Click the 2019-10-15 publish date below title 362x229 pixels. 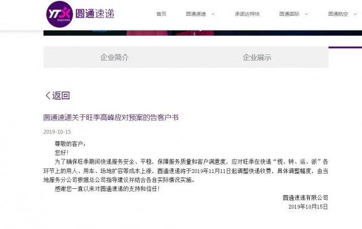coord(57,132)
